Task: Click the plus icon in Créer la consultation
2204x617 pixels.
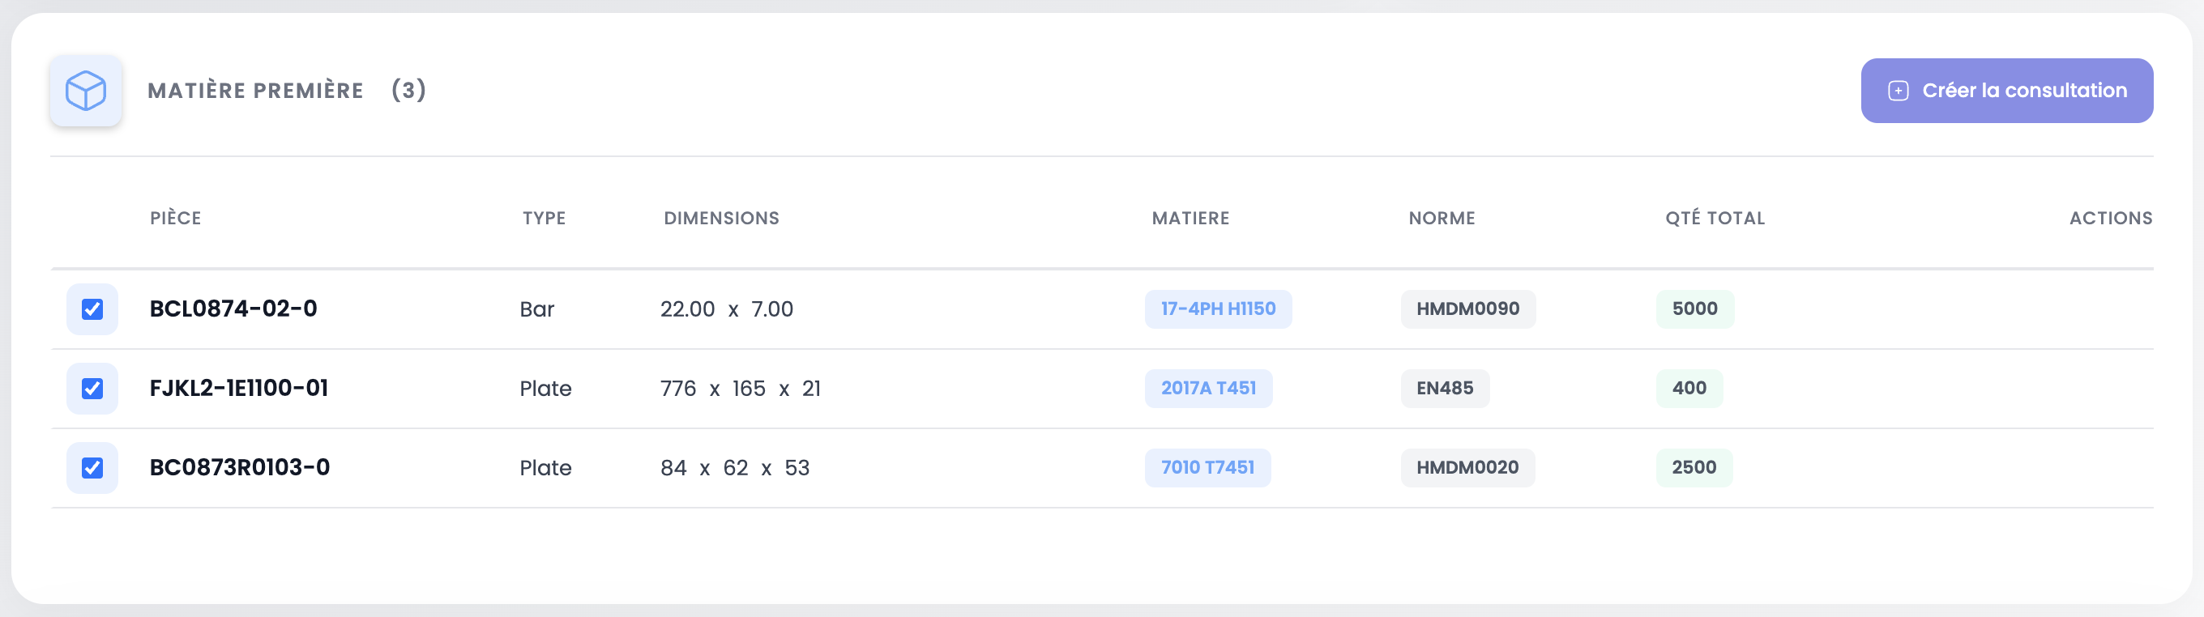Action: click(1897, 91)
